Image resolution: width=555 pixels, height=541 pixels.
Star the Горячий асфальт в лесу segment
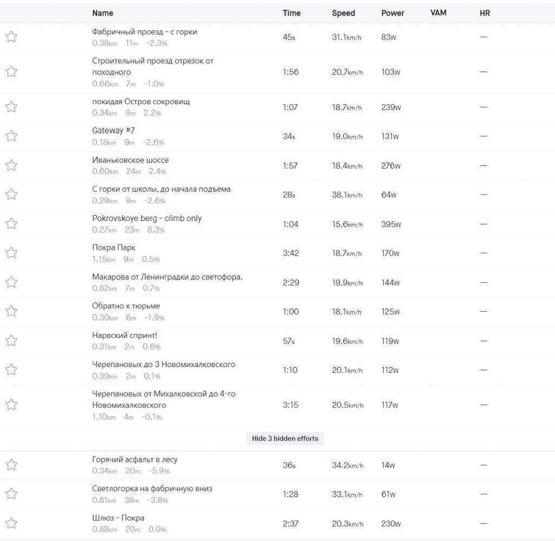click(11, 465)
